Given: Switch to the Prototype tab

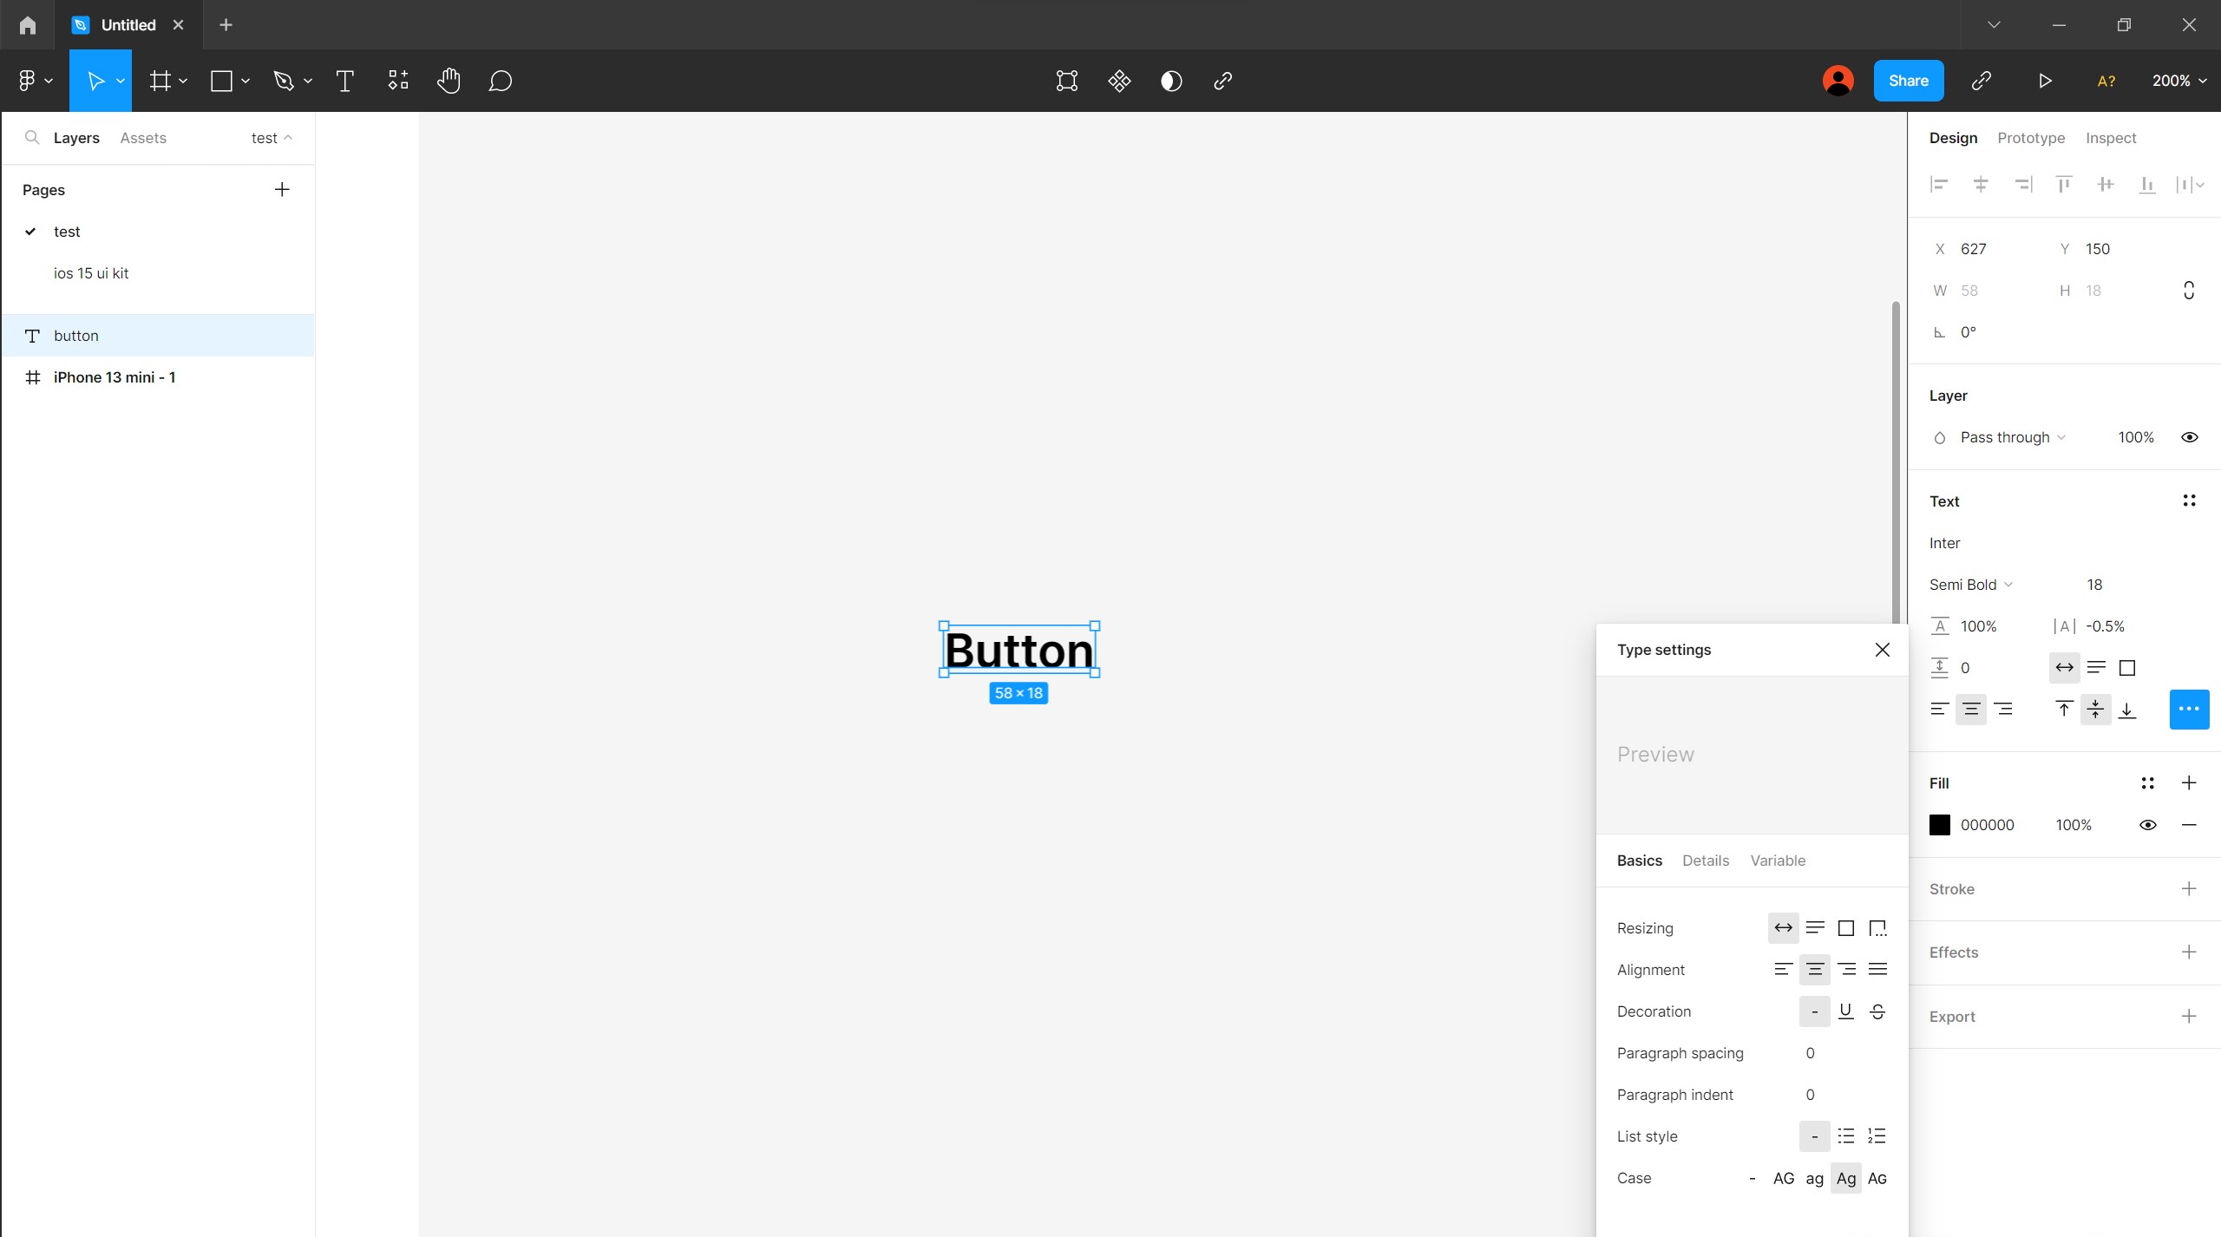Looking at the screenshot, I should [x=2030, y=138].
